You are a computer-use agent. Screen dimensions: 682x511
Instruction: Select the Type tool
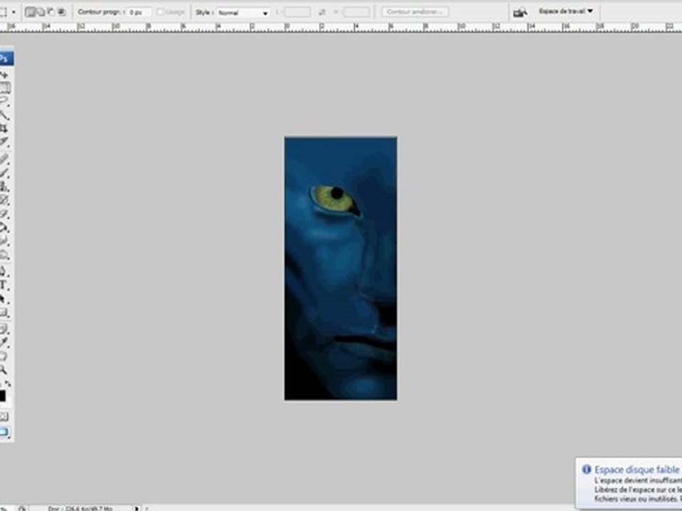tap(4, 285)
